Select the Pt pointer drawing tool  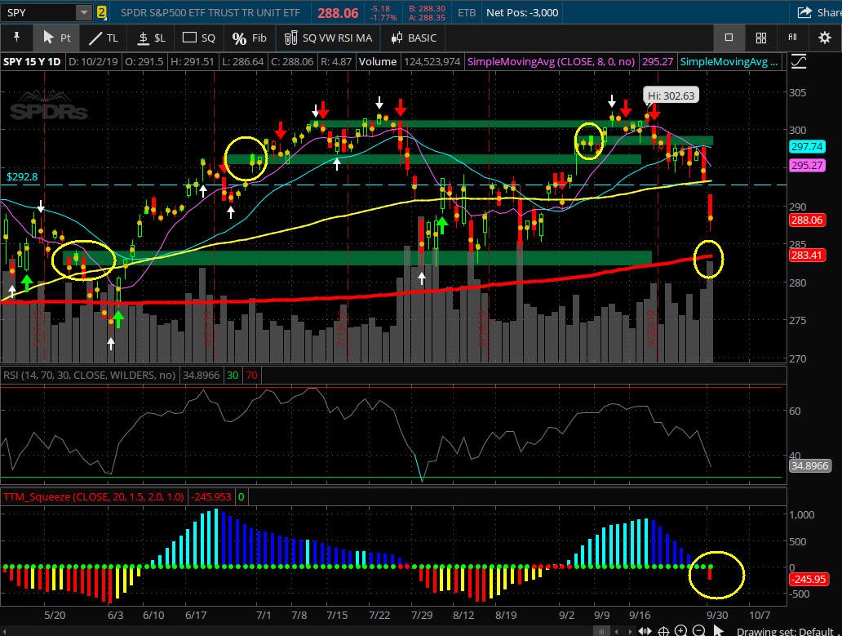56,38
